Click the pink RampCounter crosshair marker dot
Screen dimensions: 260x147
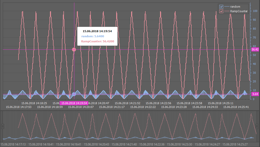coord(74,49)
